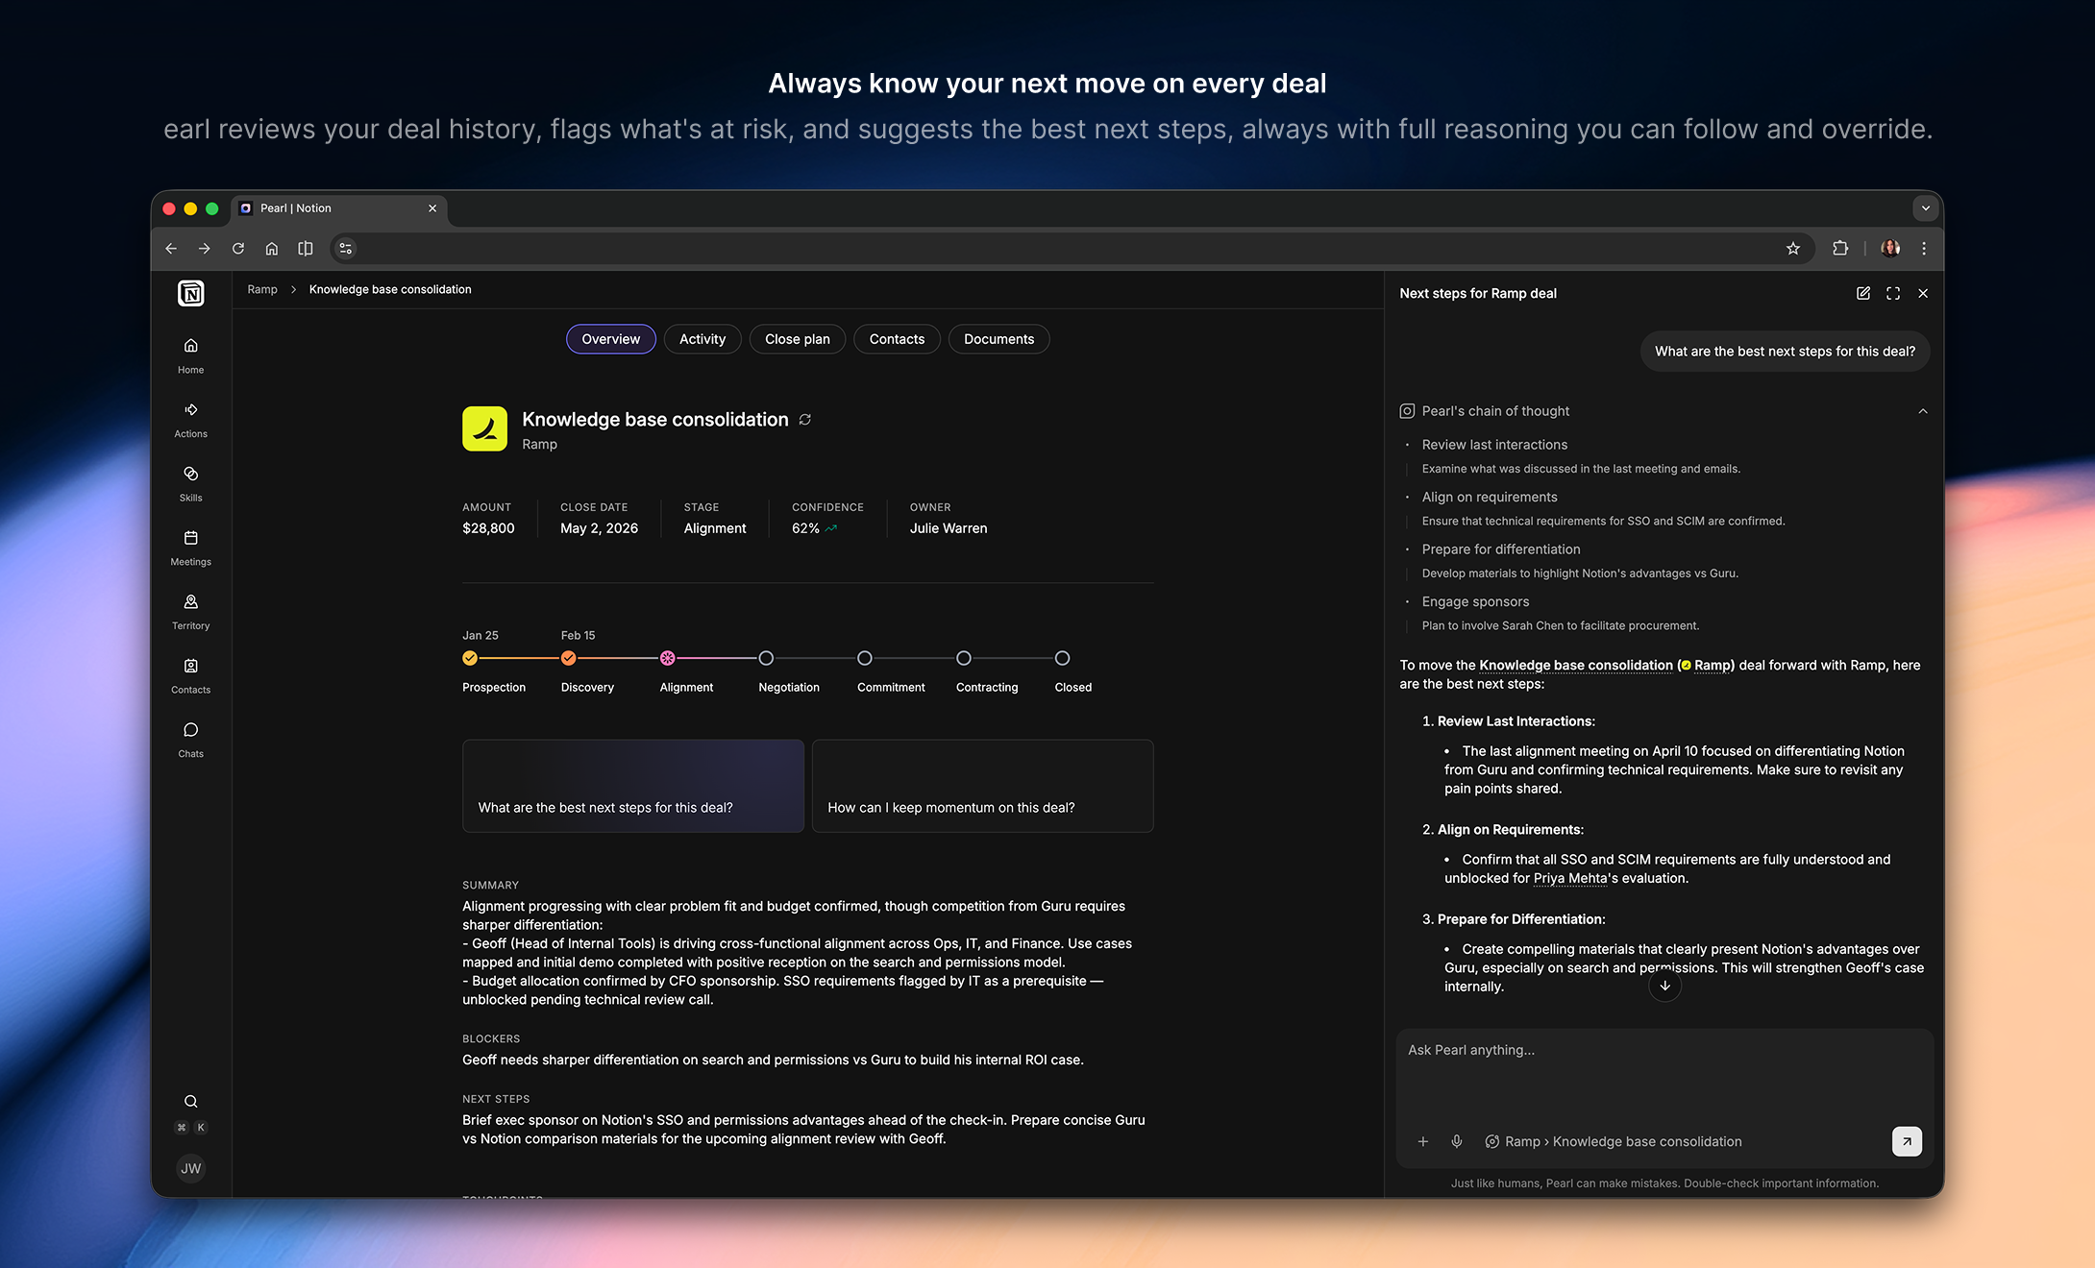2095x1268 pixels.
Task: Click the 62% confidence value
Action: [805, 528]
